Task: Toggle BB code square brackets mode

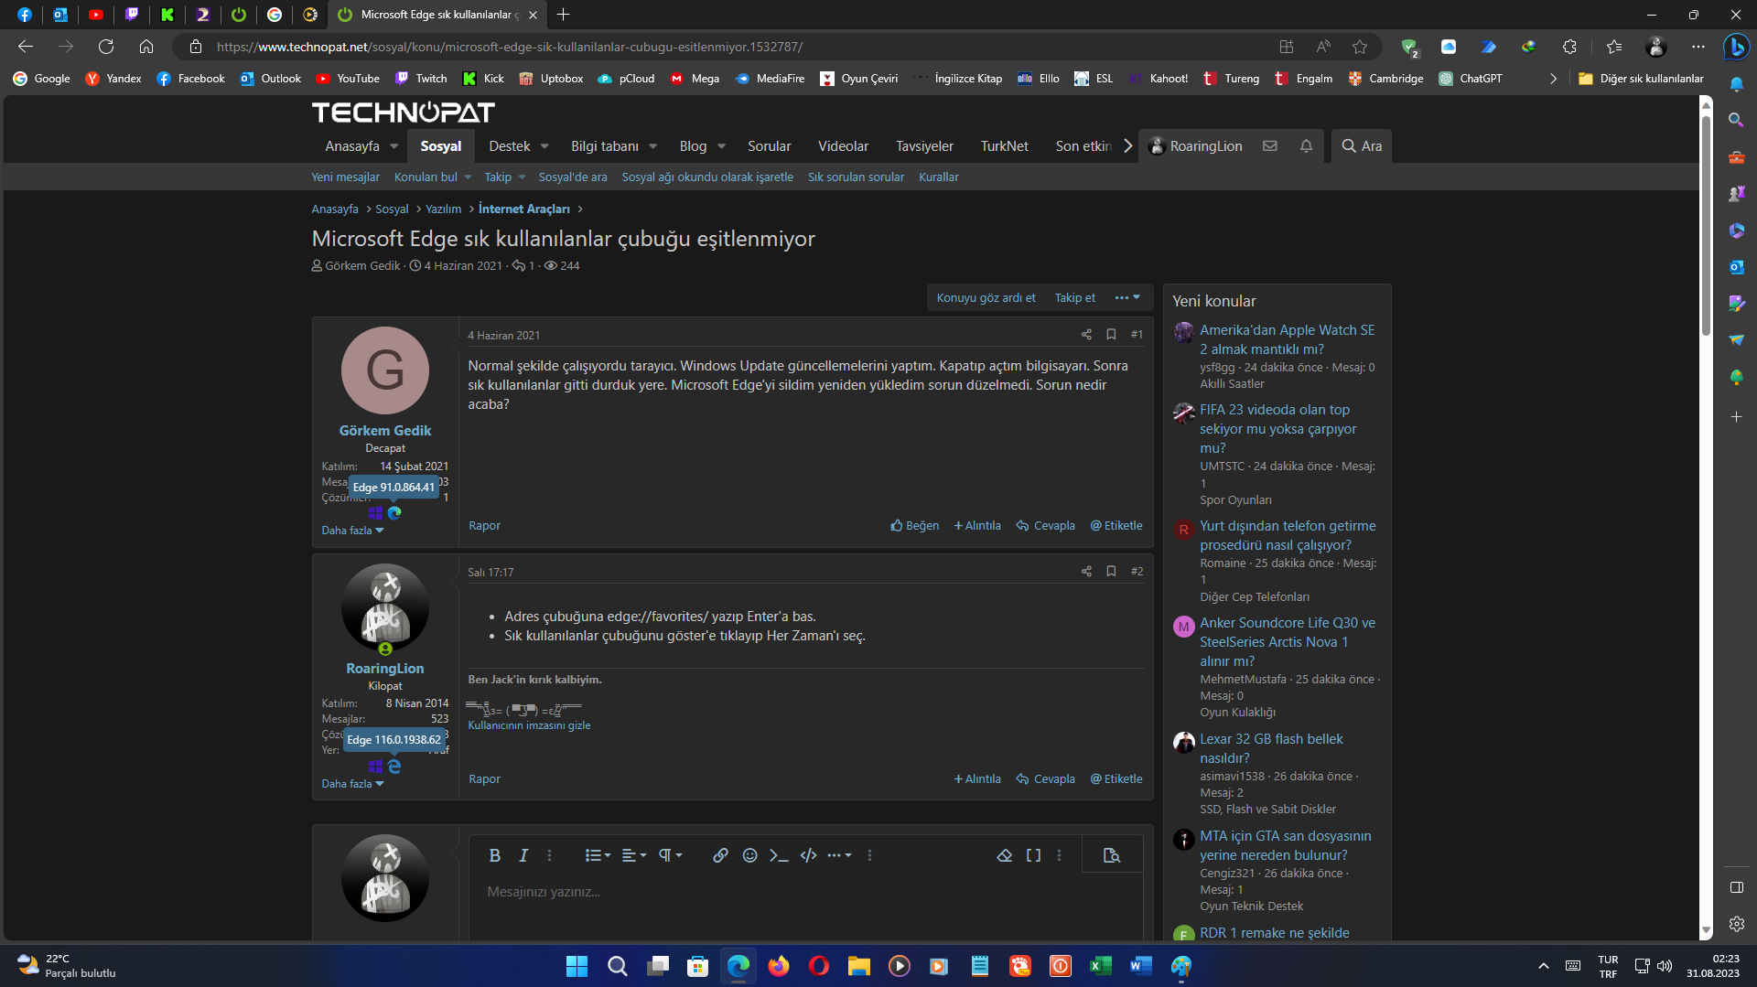Action: 1033,855
